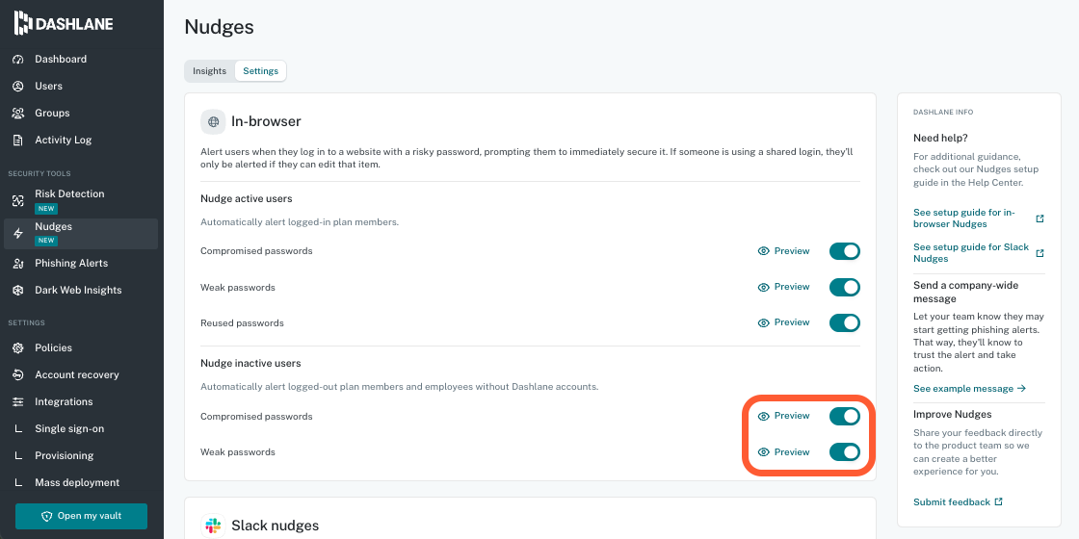The width and height of the screenshot is (1079, 539).
Task: Click the Phishing Alerts icon
Action: pos(18,264)
